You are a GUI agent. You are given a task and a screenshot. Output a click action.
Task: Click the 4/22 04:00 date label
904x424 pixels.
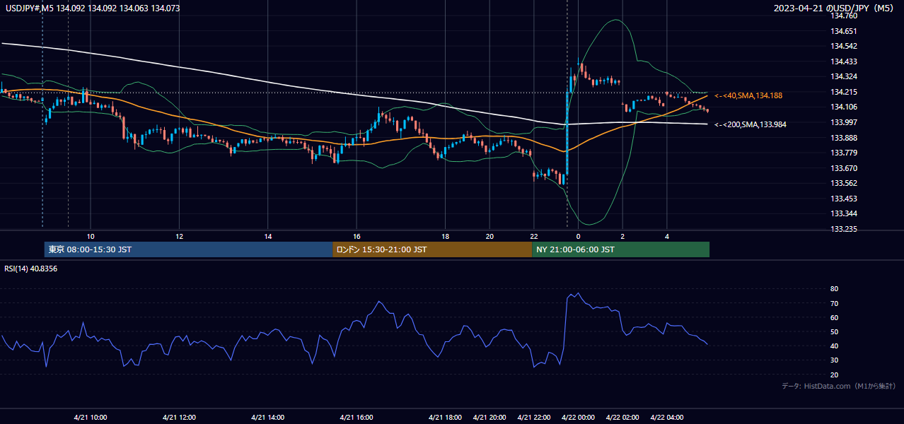point(667,418)
